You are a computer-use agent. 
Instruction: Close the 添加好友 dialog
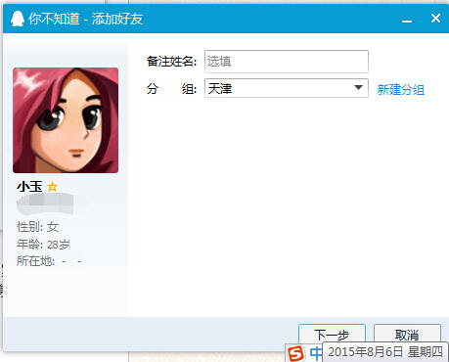tap(435, 19)
